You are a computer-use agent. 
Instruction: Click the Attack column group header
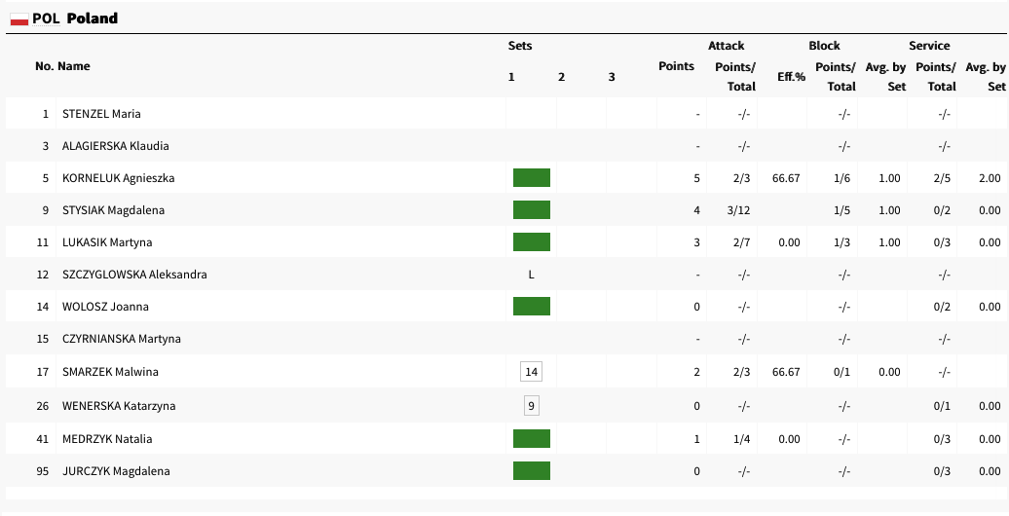point(726,46)
